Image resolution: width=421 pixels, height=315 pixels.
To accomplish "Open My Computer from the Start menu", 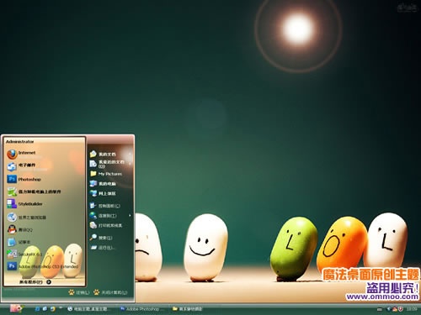I will pyautogui.click(x=103, y=184).
